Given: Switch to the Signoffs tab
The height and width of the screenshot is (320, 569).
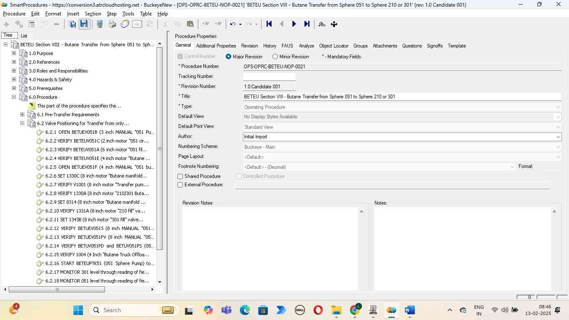Looking at the screenshot, I should (434, 46).
